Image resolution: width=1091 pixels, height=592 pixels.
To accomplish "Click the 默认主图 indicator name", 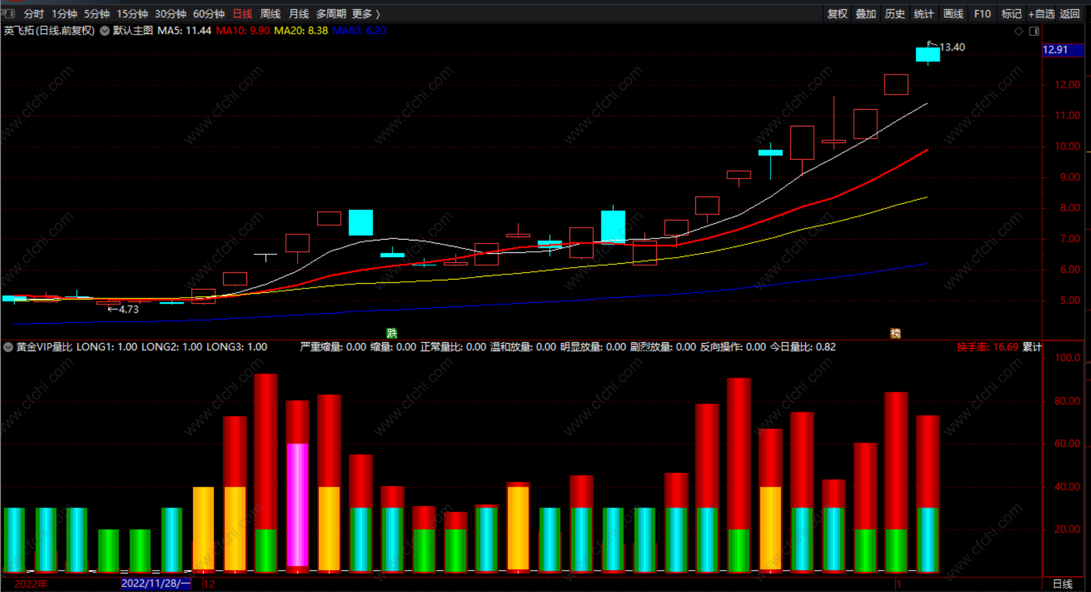I will 133,31.
